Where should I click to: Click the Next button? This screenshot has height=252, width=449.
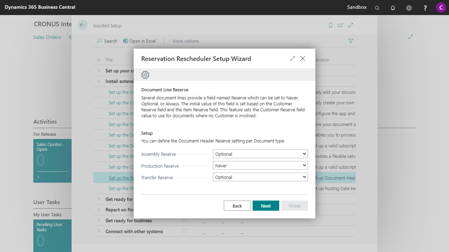(x=266, y=206)
